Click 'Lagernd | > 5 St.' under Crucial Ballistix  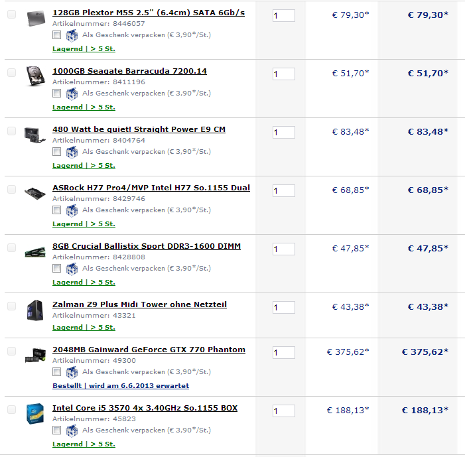click(84, 283)
